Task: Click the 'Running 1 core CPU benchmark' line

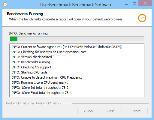Action: click(41, 82)
